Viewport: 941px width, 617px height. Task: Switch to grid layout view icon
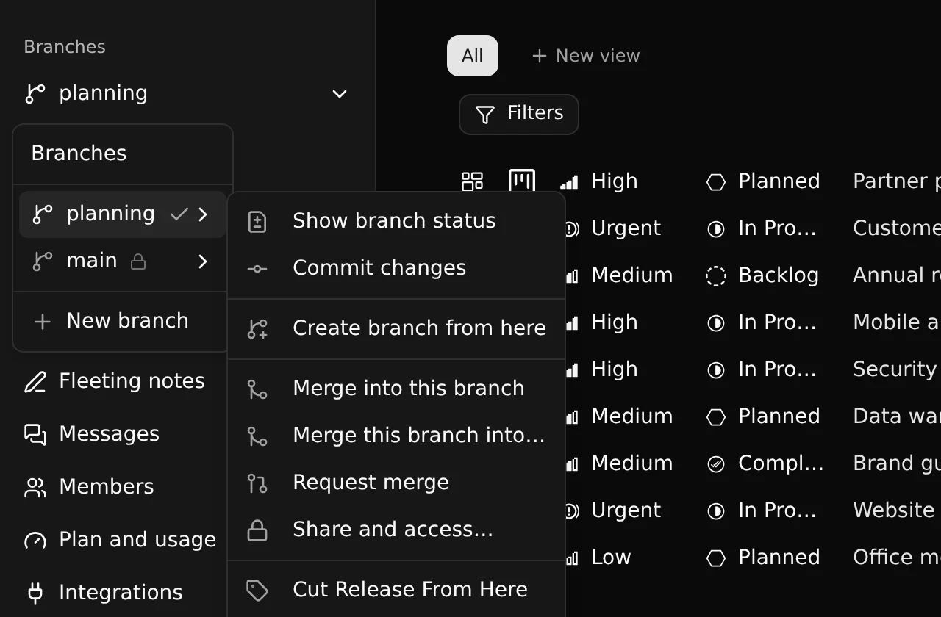472,181
